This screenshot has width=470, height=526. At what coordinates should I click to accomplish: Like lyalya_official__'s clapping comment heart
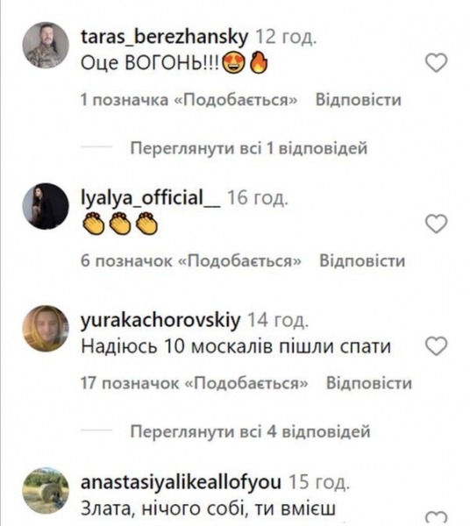tap(436, 224)
